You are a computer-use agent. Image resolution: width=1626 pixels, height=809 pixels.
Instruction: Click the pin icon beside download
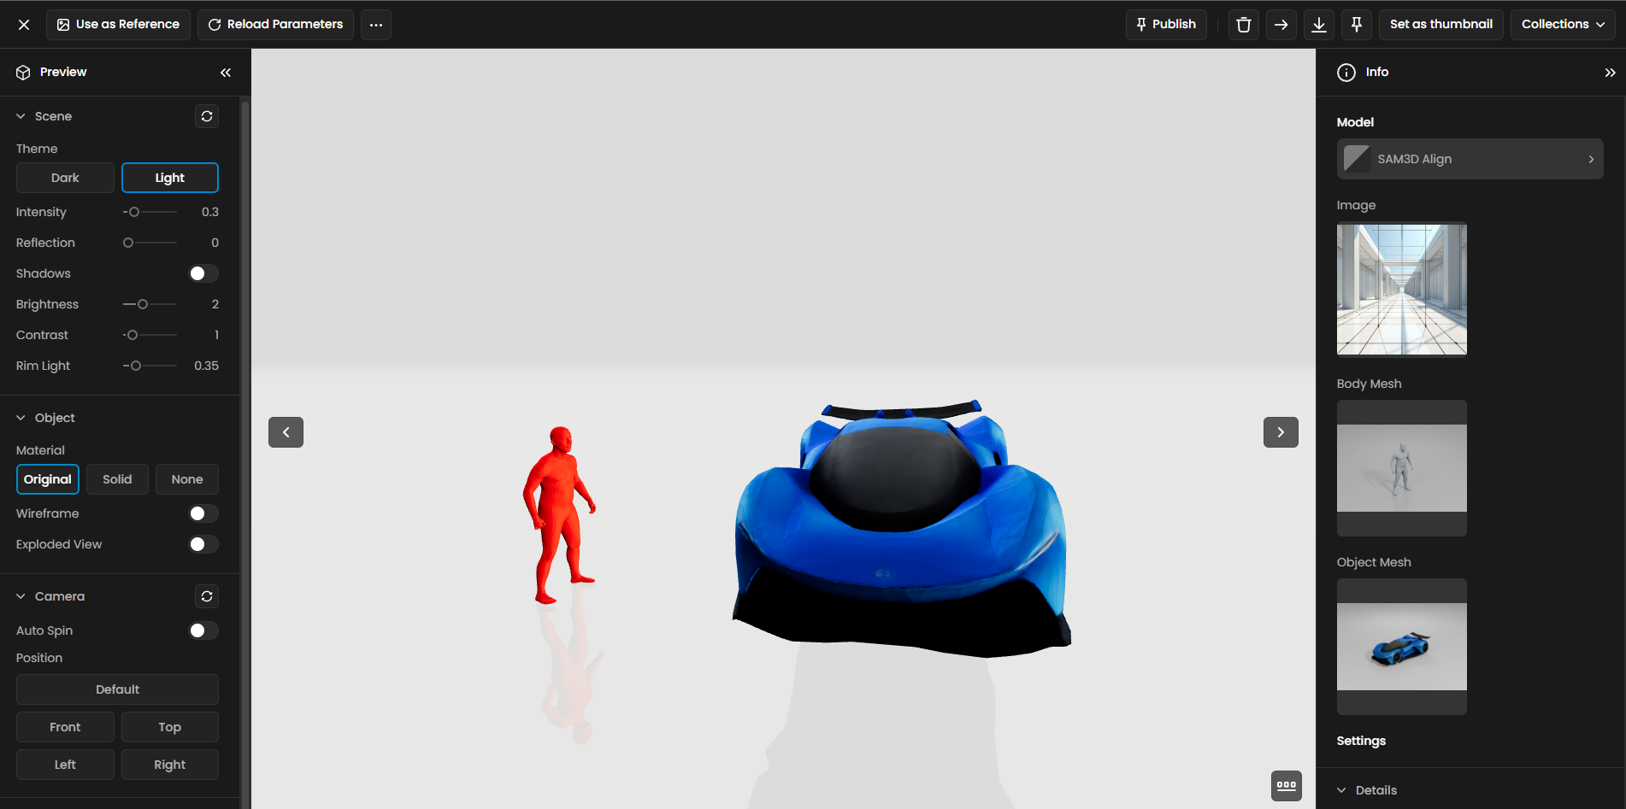pos(1356,25)
